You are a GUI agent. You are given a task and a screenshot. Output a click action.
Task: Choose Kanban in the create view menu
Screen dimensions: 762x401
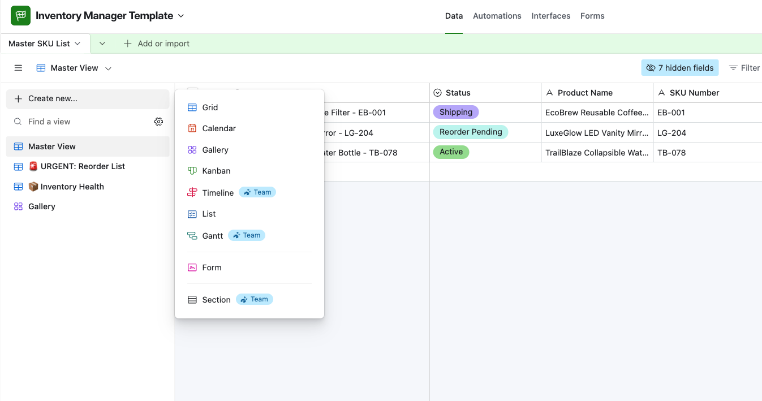(249, 171)
